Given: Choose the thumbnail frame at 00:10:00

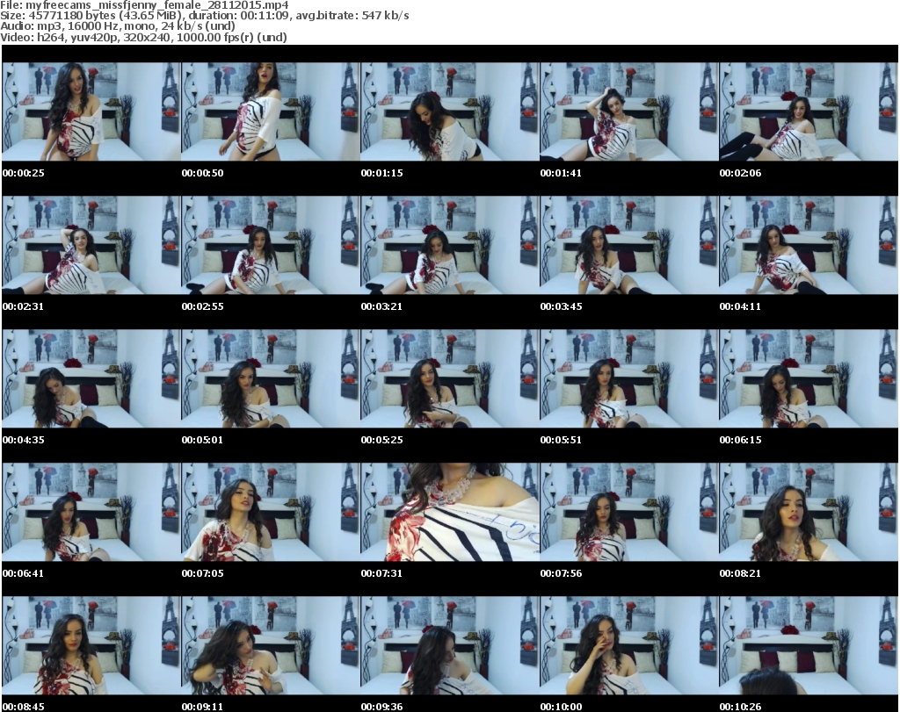Looking at the screenshot, I should [629, 645].
